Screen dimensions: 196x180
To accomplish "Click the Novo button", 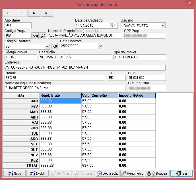I will click(14, 173).
